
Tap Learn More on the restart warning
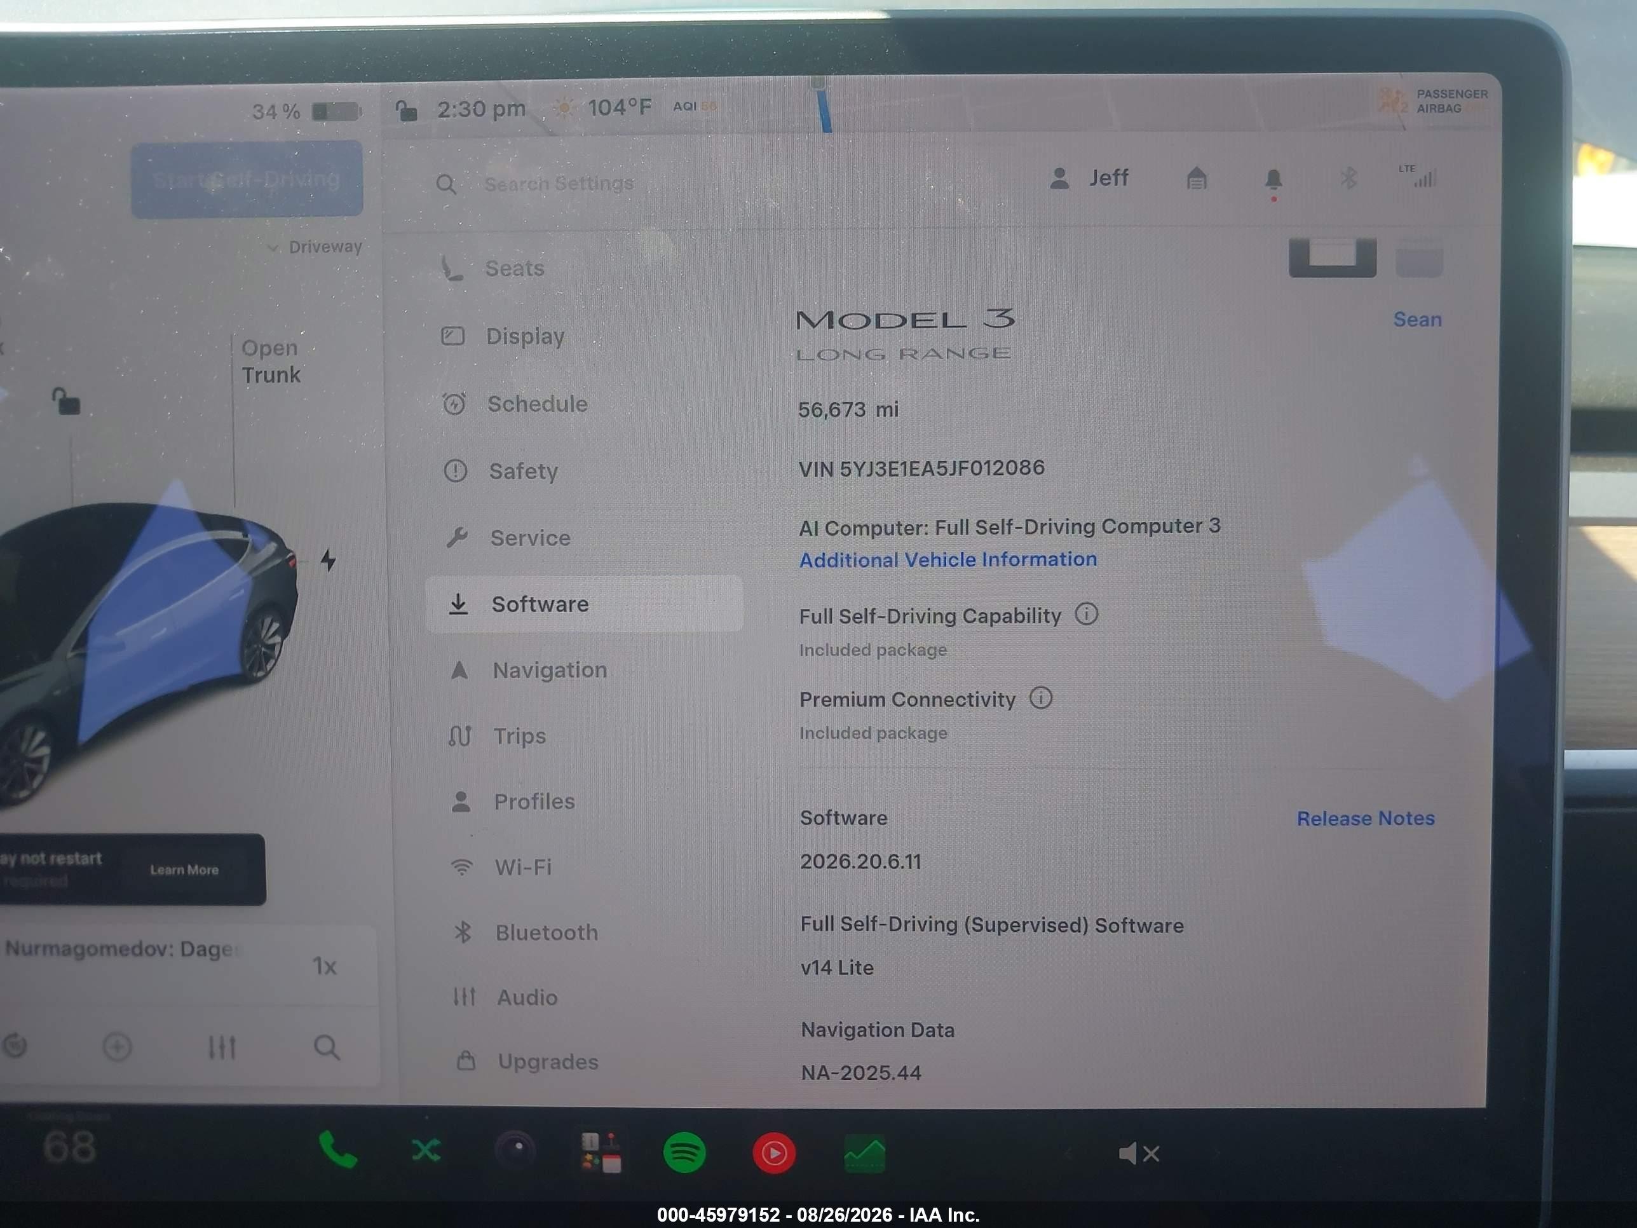coord(184,870)
